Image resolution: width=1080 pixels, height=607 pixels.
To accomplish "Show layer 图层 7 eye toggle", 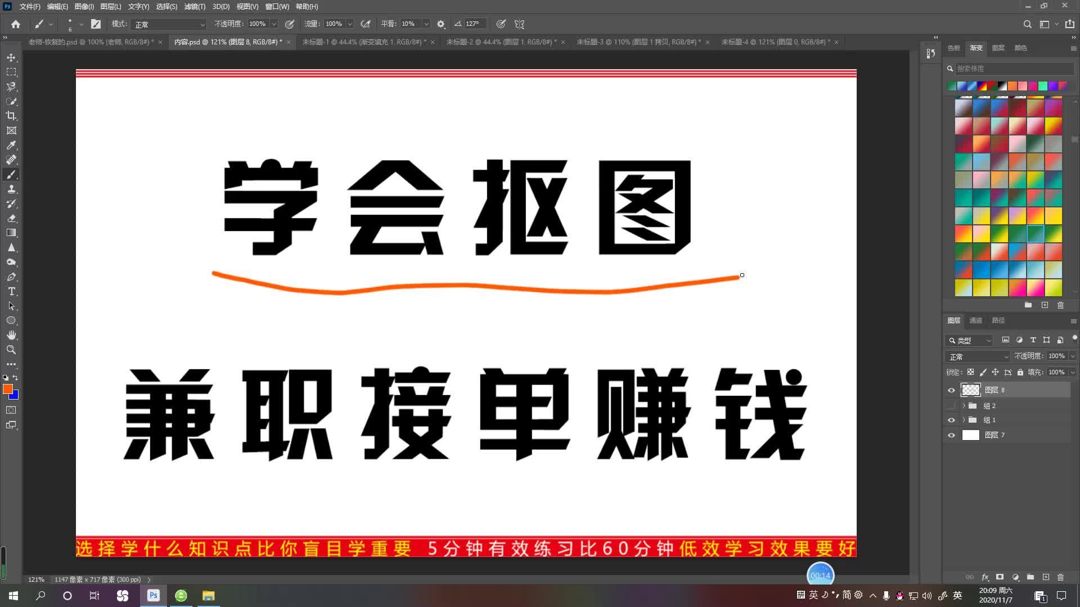I will pyautogui.click(x=951, y=435).
